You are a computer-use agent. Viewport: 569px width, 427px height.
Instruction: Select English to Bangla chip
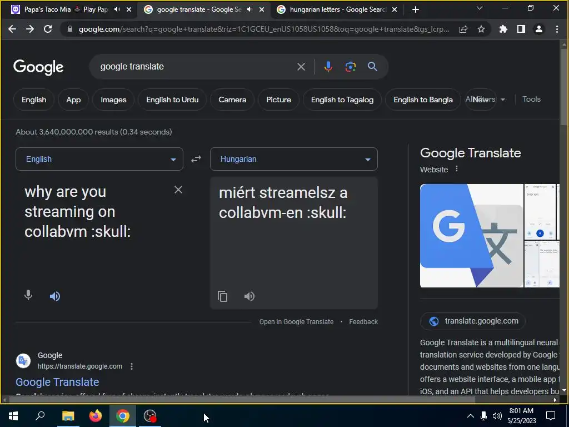(x=423, y=100)
